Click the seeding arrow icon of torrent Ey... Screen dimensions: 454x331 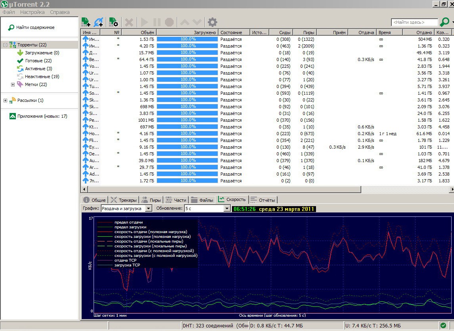coord(85,147)
